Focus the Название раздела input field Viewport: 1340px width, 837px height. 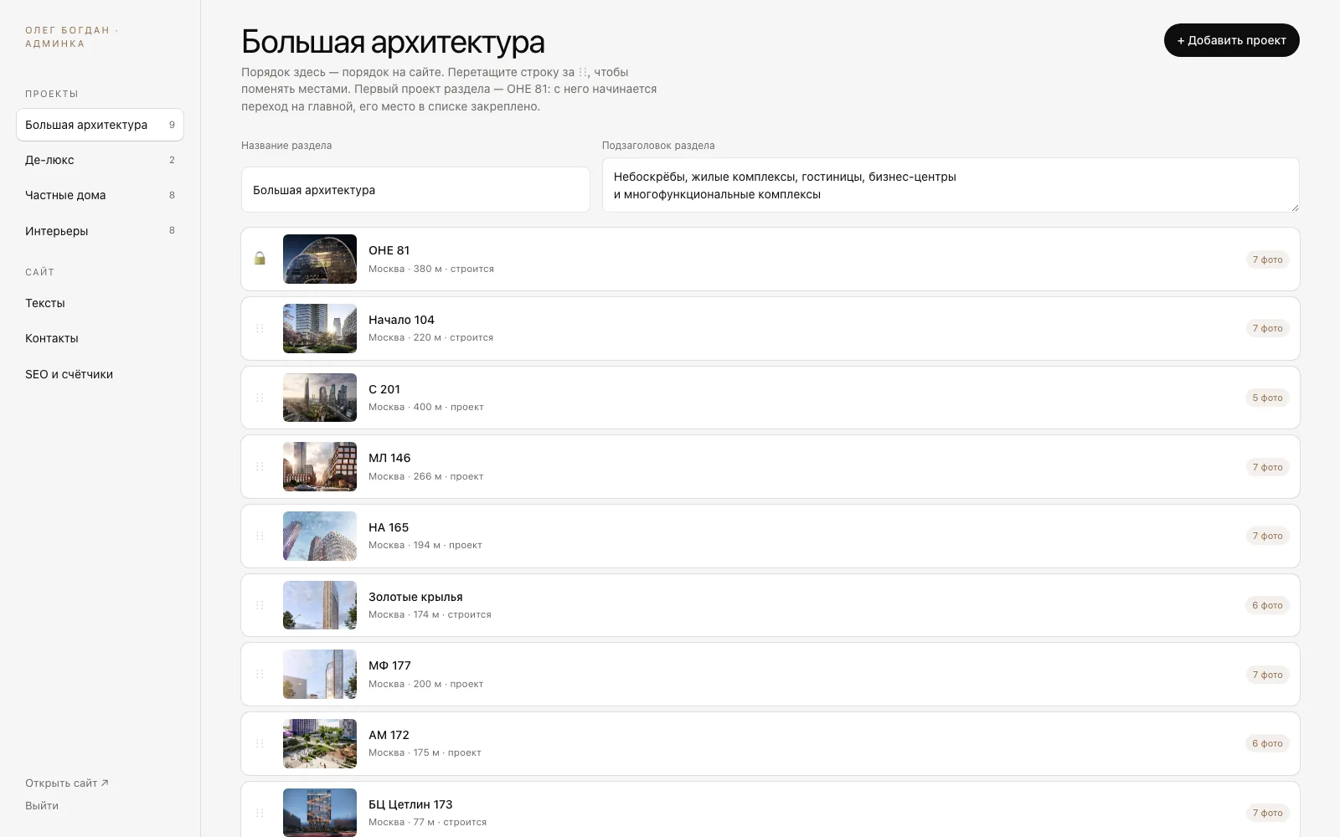tap(415, 190)
